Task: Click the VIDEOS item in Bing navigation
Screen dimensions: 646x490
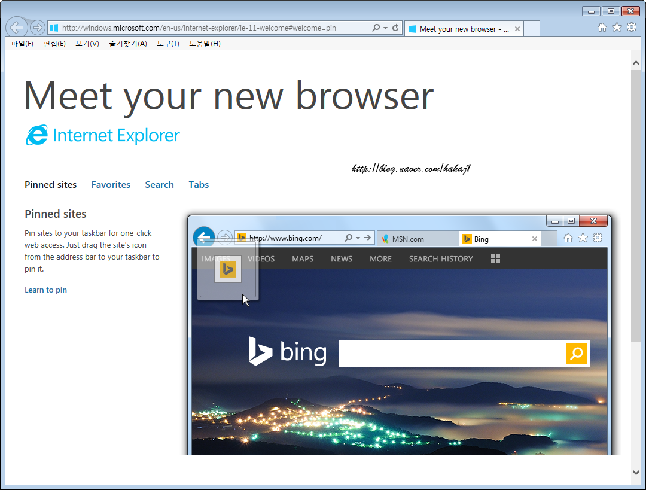Action: pyautogui.click(x=261, y=259)
